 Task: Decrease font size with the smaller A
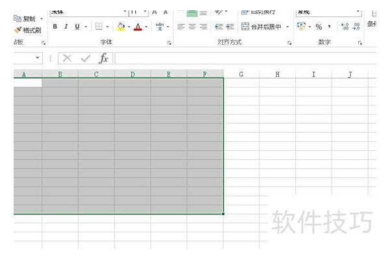pos(165,12)
